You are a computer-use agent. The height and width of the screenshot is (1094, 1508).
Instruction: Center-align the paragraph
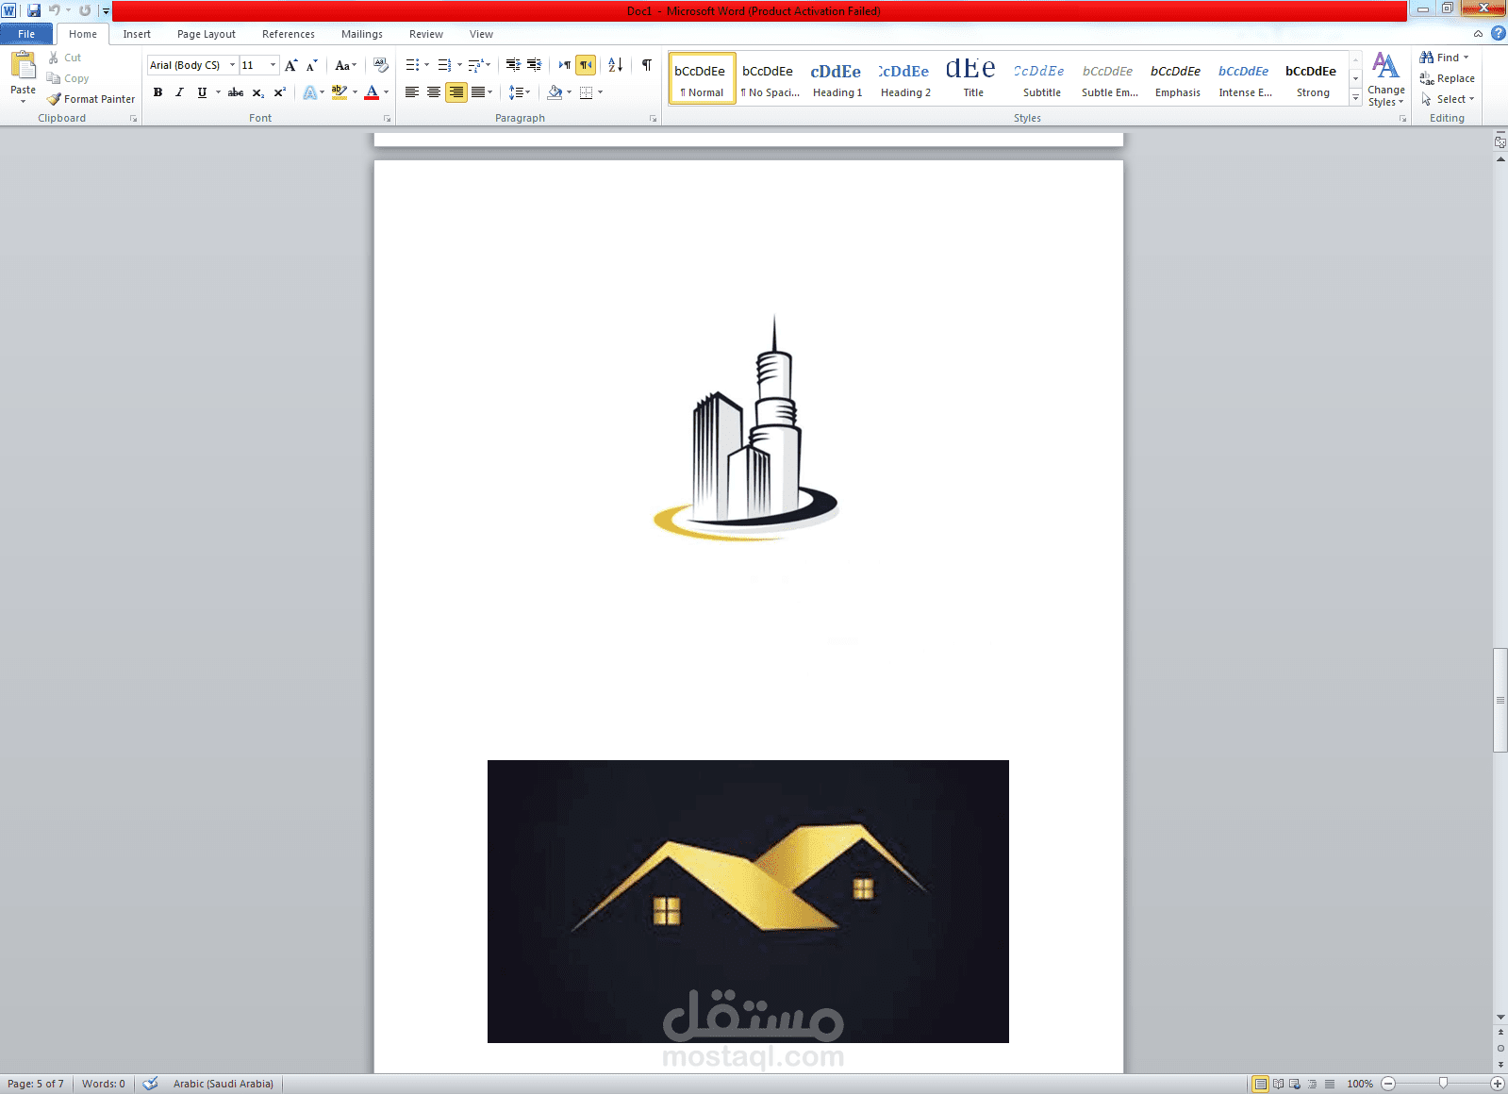coord(433,92)
